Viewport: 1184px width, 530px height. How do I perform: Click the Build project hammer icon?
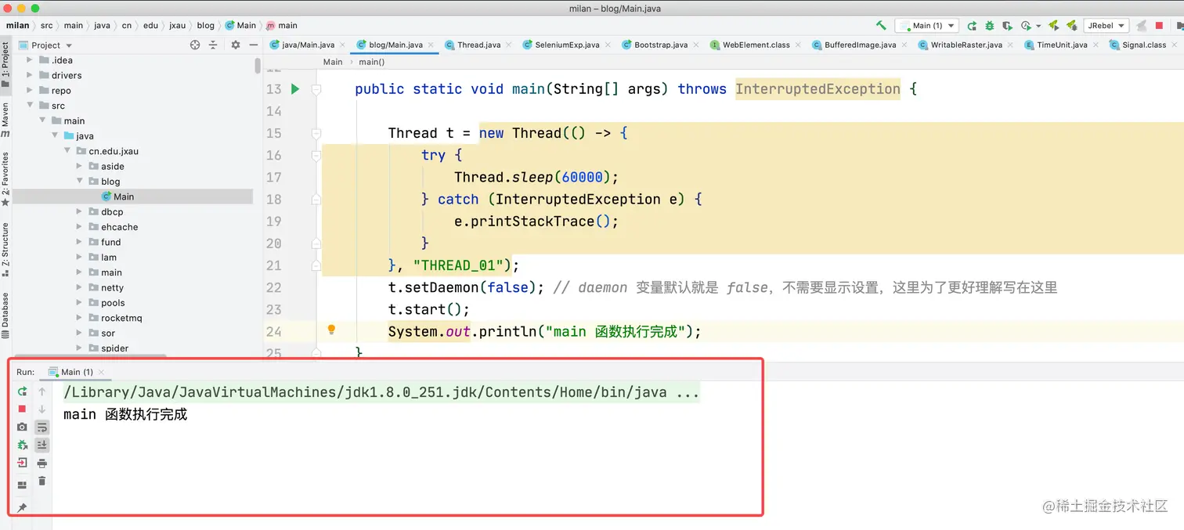point(881,25)
